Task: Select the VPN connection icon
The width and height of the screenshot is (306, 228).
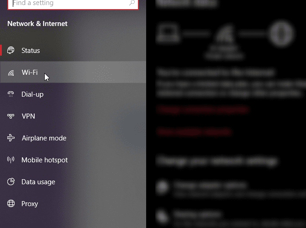Action: (11, 116)
